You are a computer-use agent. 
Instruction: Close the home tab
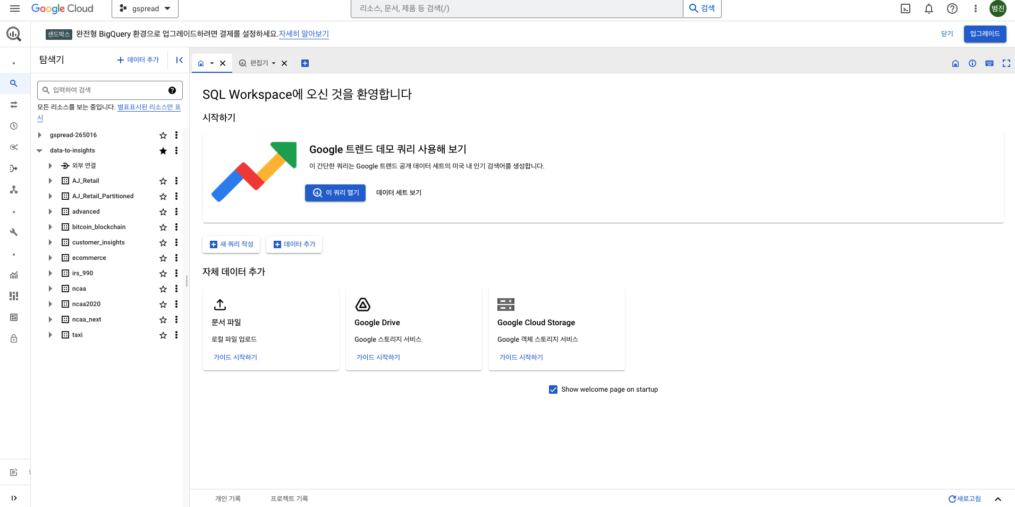click(223, 63)
